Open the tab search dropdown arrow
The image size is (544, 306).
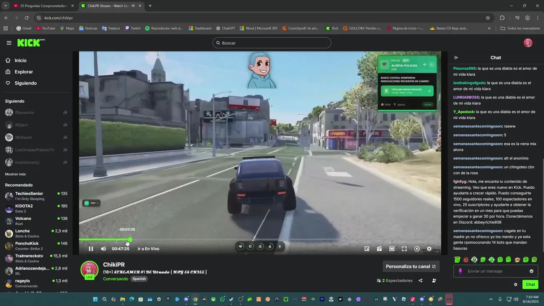pyautogui.click(x=6, y=6)
